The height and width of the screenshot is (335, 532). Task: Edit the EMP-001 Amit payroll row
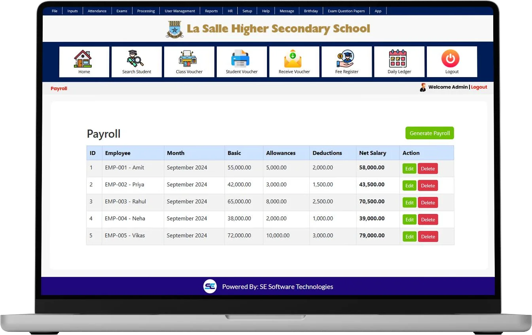point(409,169)
